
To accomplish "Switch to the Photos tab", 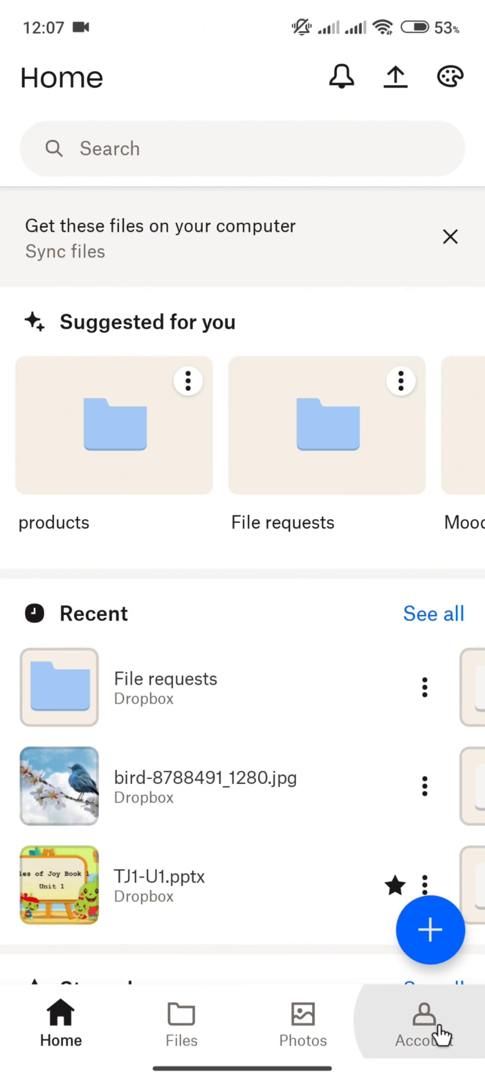I will click(x=303, y=1024).
